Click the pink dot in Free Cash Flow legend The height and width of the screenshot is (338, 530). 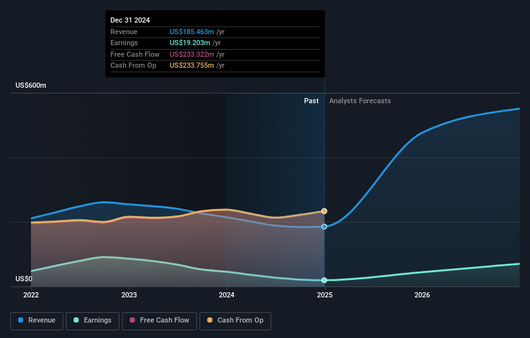(132, 320)
